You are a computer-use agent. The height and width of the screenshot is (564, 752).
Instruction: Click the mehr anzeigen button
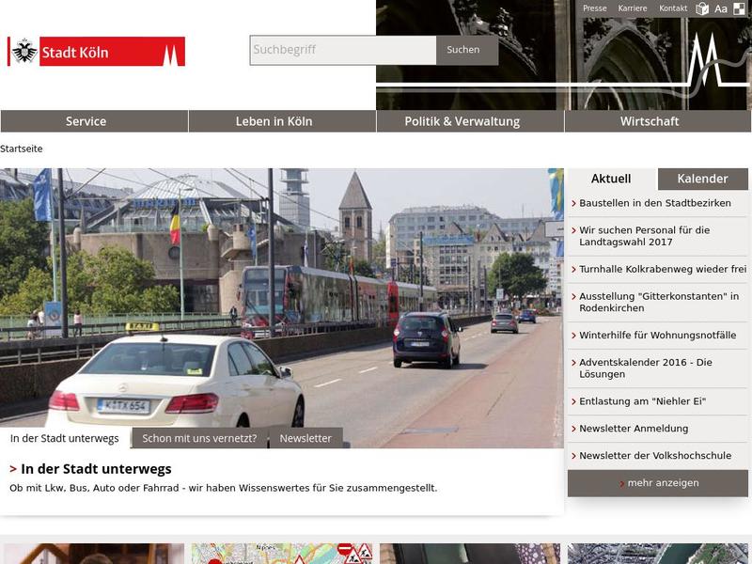658,483
